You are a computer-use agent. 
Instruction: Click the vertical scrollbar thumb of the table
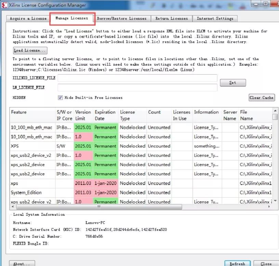pos(275,117)
